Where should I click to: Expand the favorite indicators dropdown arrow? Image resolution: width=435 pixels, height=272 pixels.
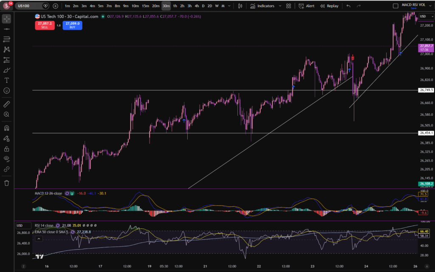280,6
